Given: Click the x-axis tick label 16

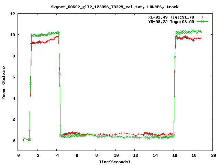Looking at the screenshot, I should coord(175,155).
